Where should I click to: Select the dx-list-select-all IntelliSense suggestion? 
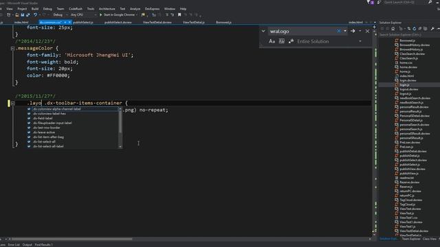pos(44,142)
